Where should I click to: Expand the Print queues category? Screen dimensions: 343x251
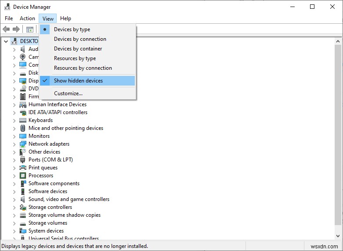coord(14,168)
